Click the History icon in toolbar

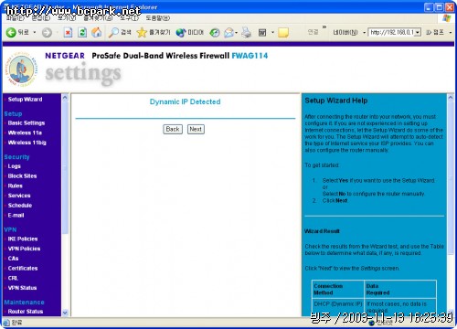tap(215, 32)
